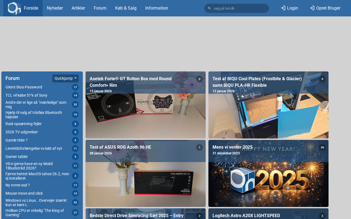Click the 19 badge for Bluetooth højtaler thread
The image size is (351, 219).
(75, 114)
